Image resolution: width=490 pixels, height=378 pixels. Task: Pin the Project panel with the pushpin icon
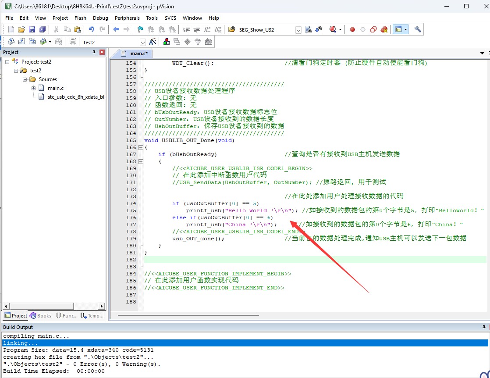94,52
